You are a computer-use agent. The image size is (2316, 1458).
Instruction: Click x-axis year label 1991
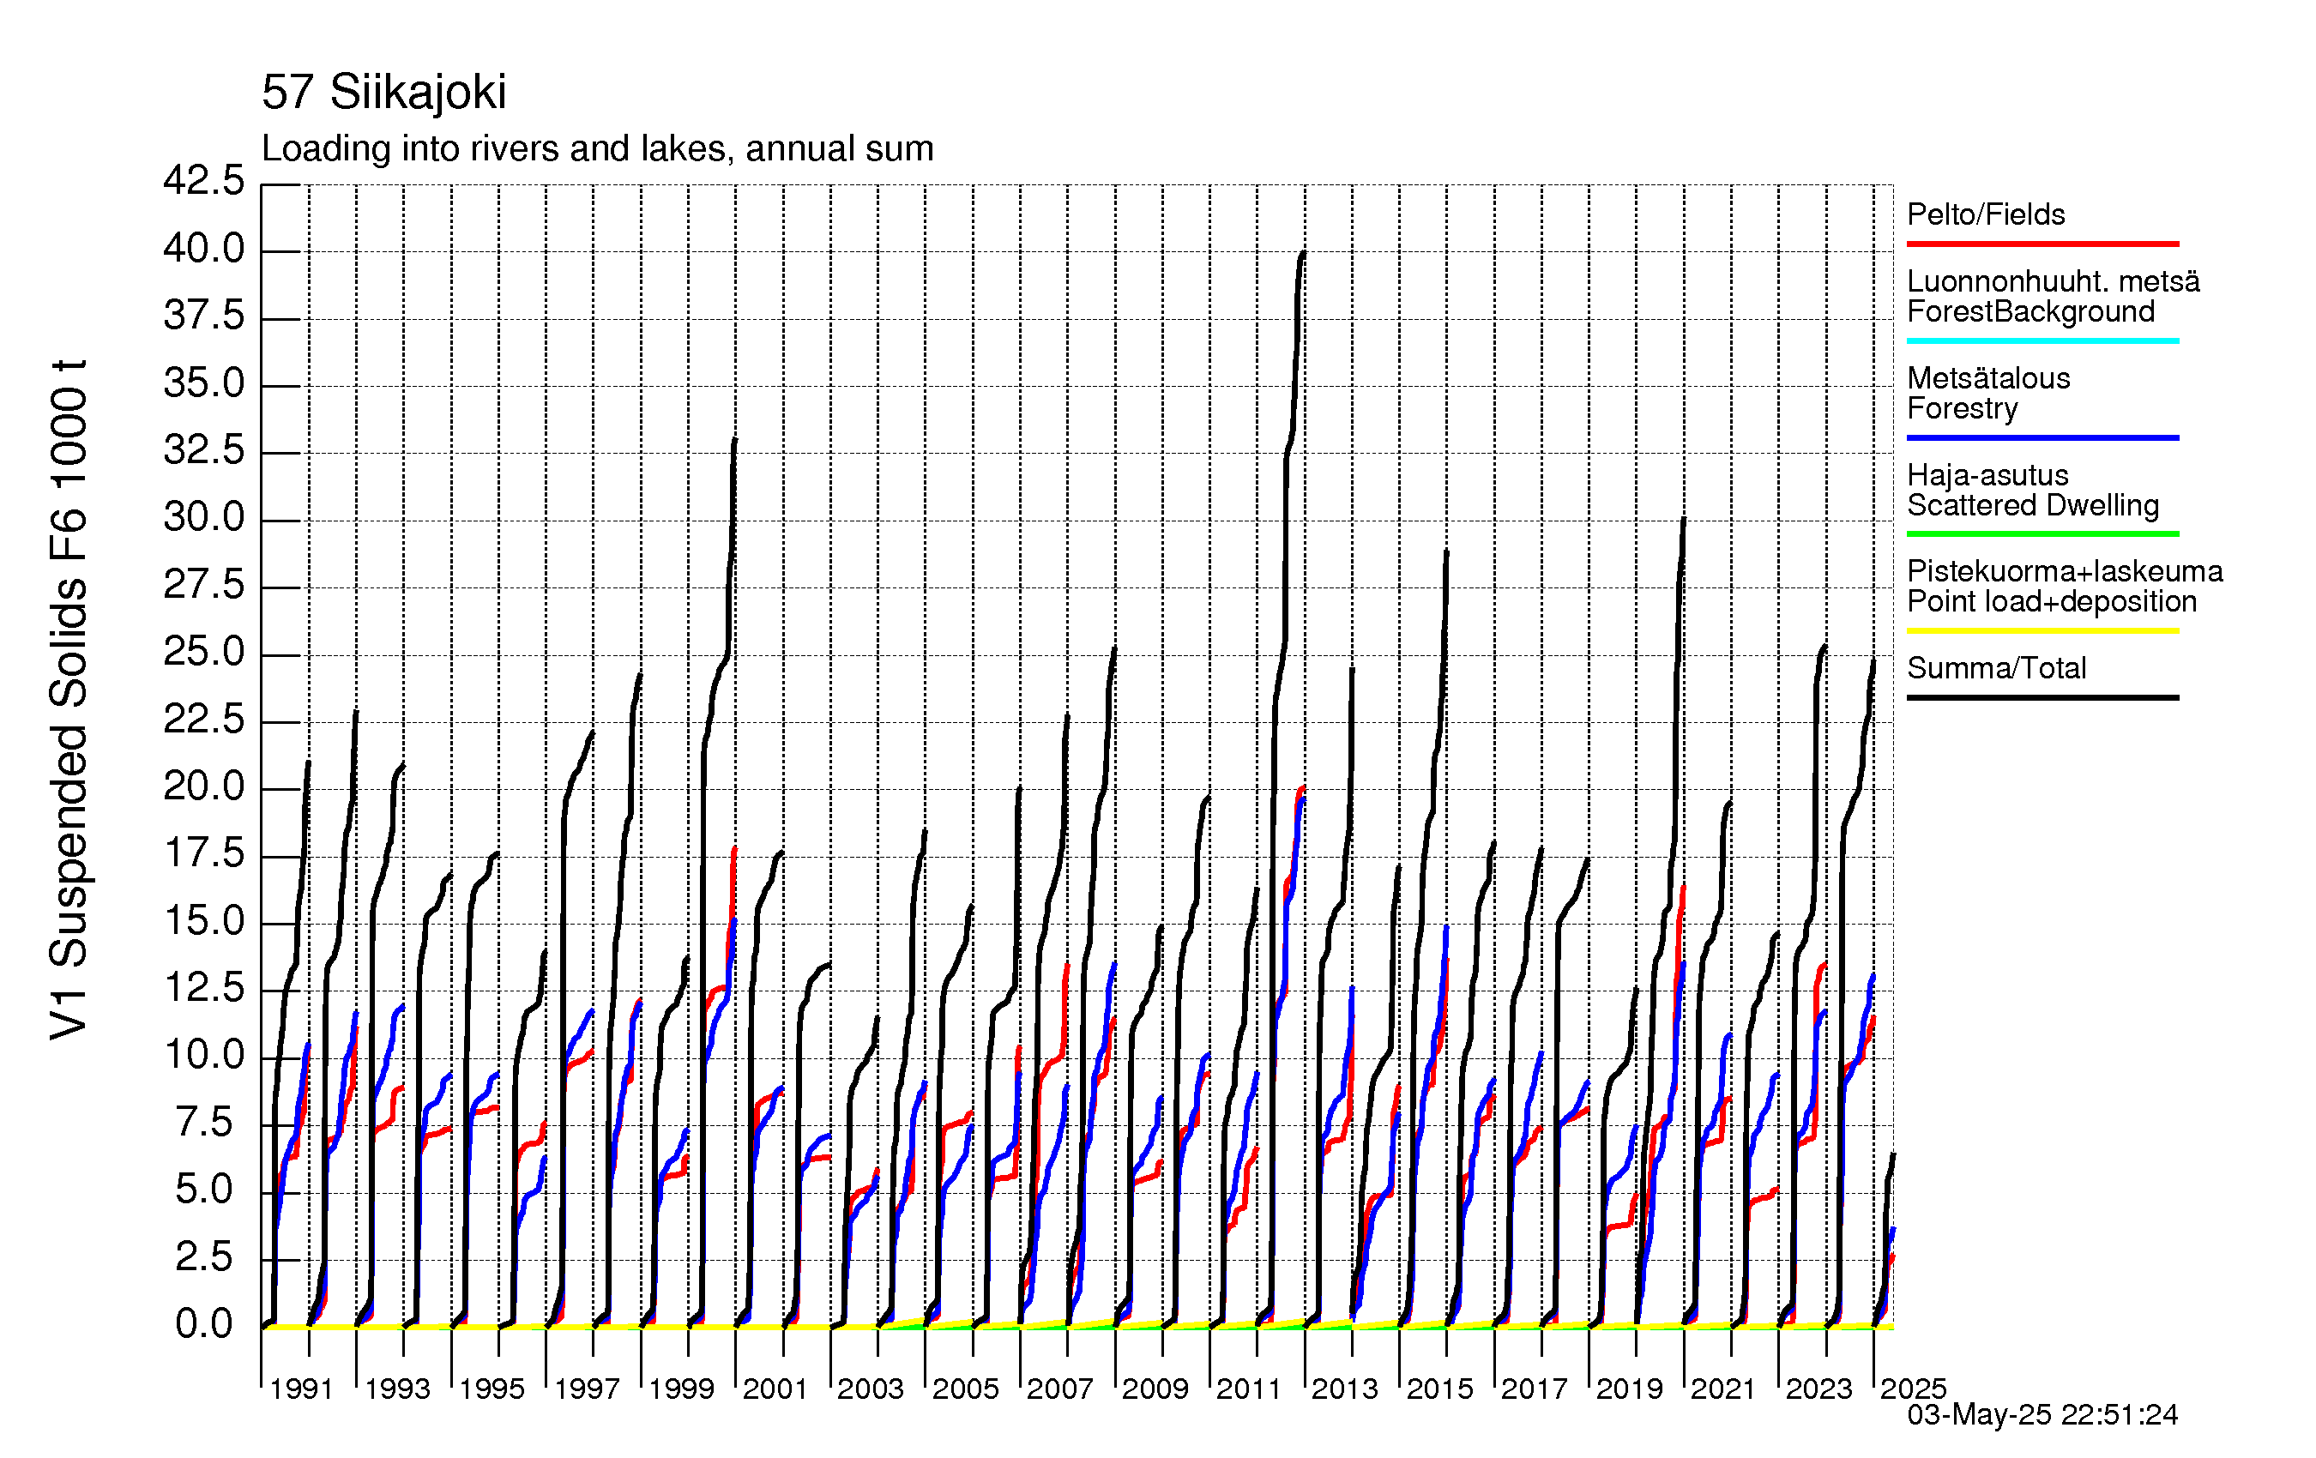point(302,1389)
